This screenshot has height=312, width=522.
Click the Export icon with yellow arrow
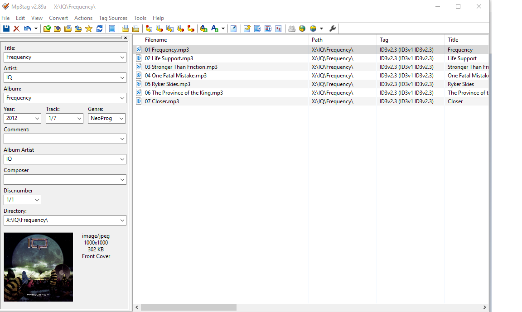(x=247, y=29)
